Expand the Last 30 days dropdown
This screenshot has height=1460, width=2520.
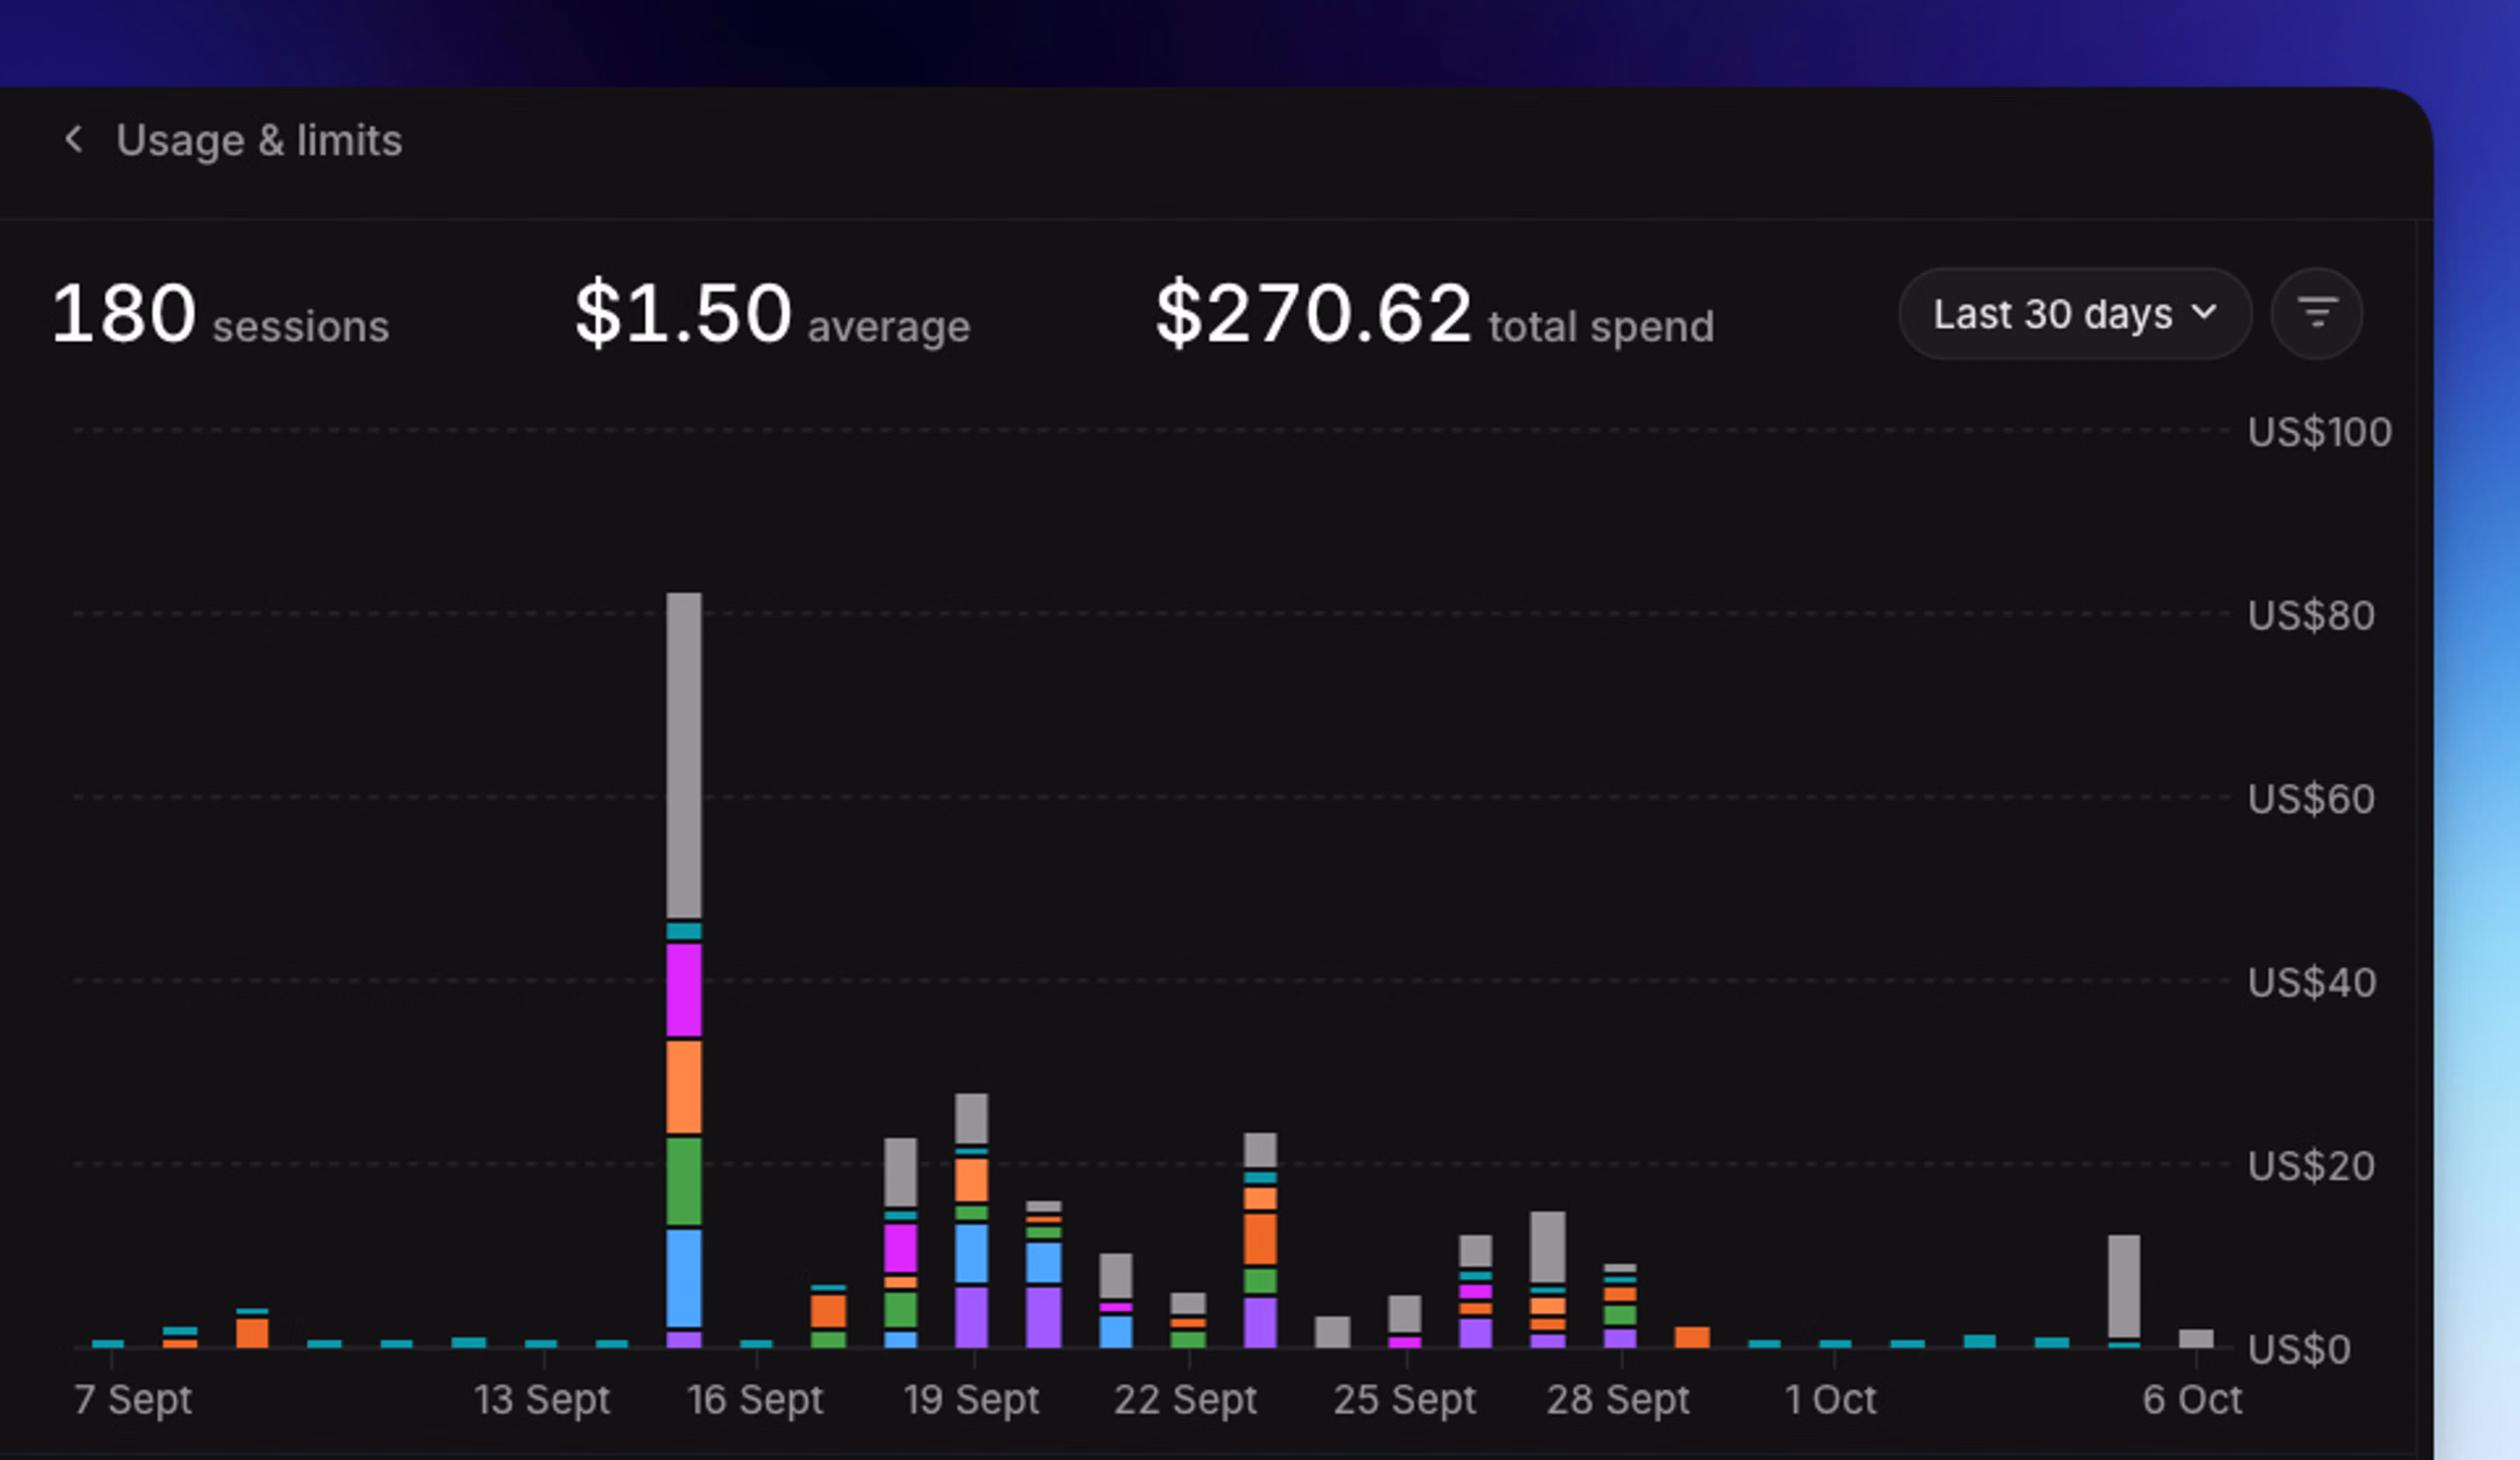coord(2075,313)
